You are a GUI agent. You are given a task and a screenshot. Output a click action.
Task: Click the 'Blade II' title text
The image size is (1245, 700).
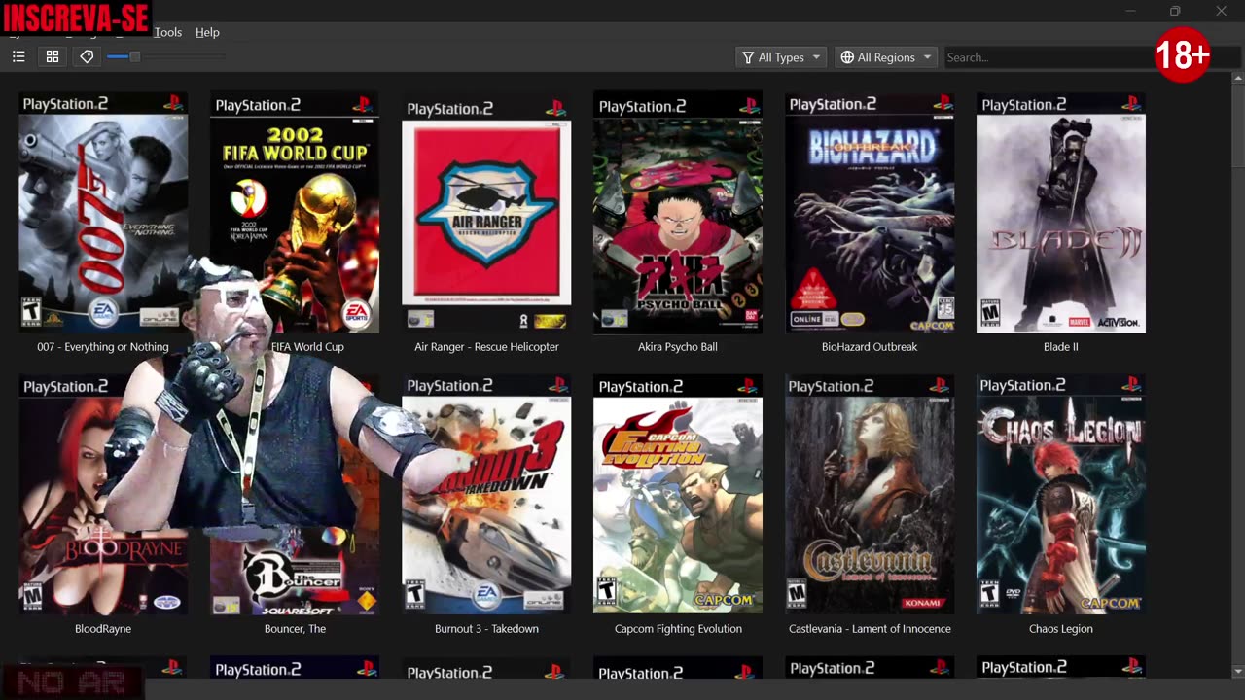click(1061, 347)
